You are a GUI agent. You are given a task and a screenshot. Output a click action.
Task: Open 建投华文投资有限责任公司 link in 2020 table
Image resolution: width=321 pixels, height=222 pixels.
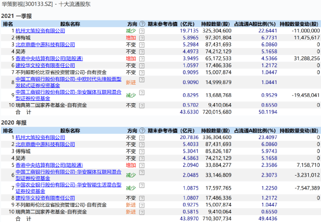click(45, 198)
